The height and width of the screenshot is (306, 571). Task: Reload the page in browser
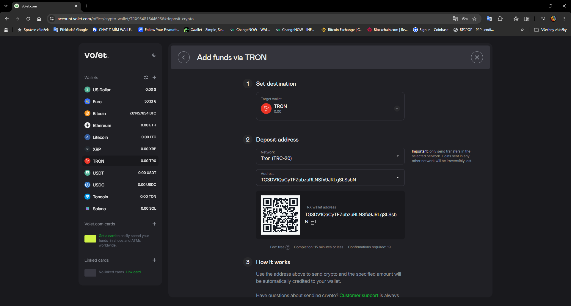28,19
